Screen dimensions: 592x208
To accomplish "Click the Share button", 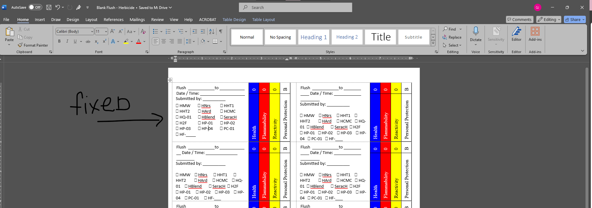I will click(575, 19).
